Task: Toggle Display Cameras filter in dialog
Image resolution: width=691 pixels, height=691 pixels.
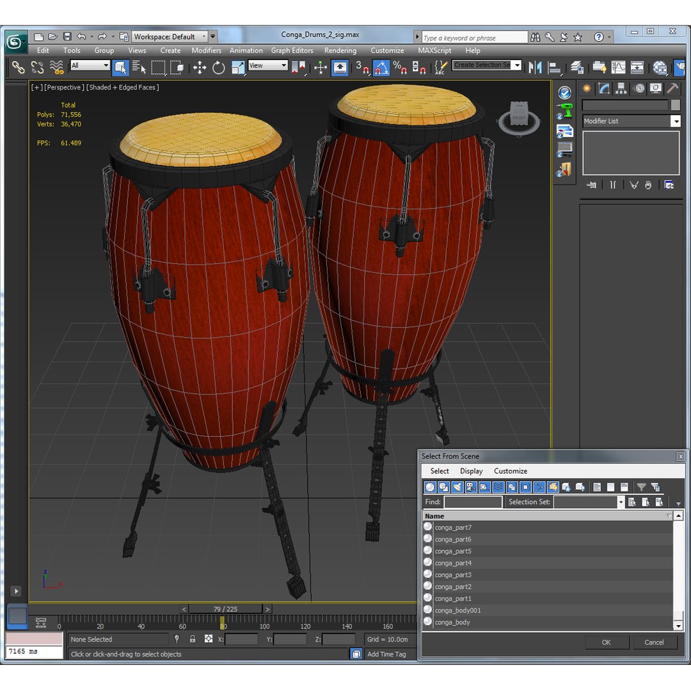Action: tap(471, 487)
